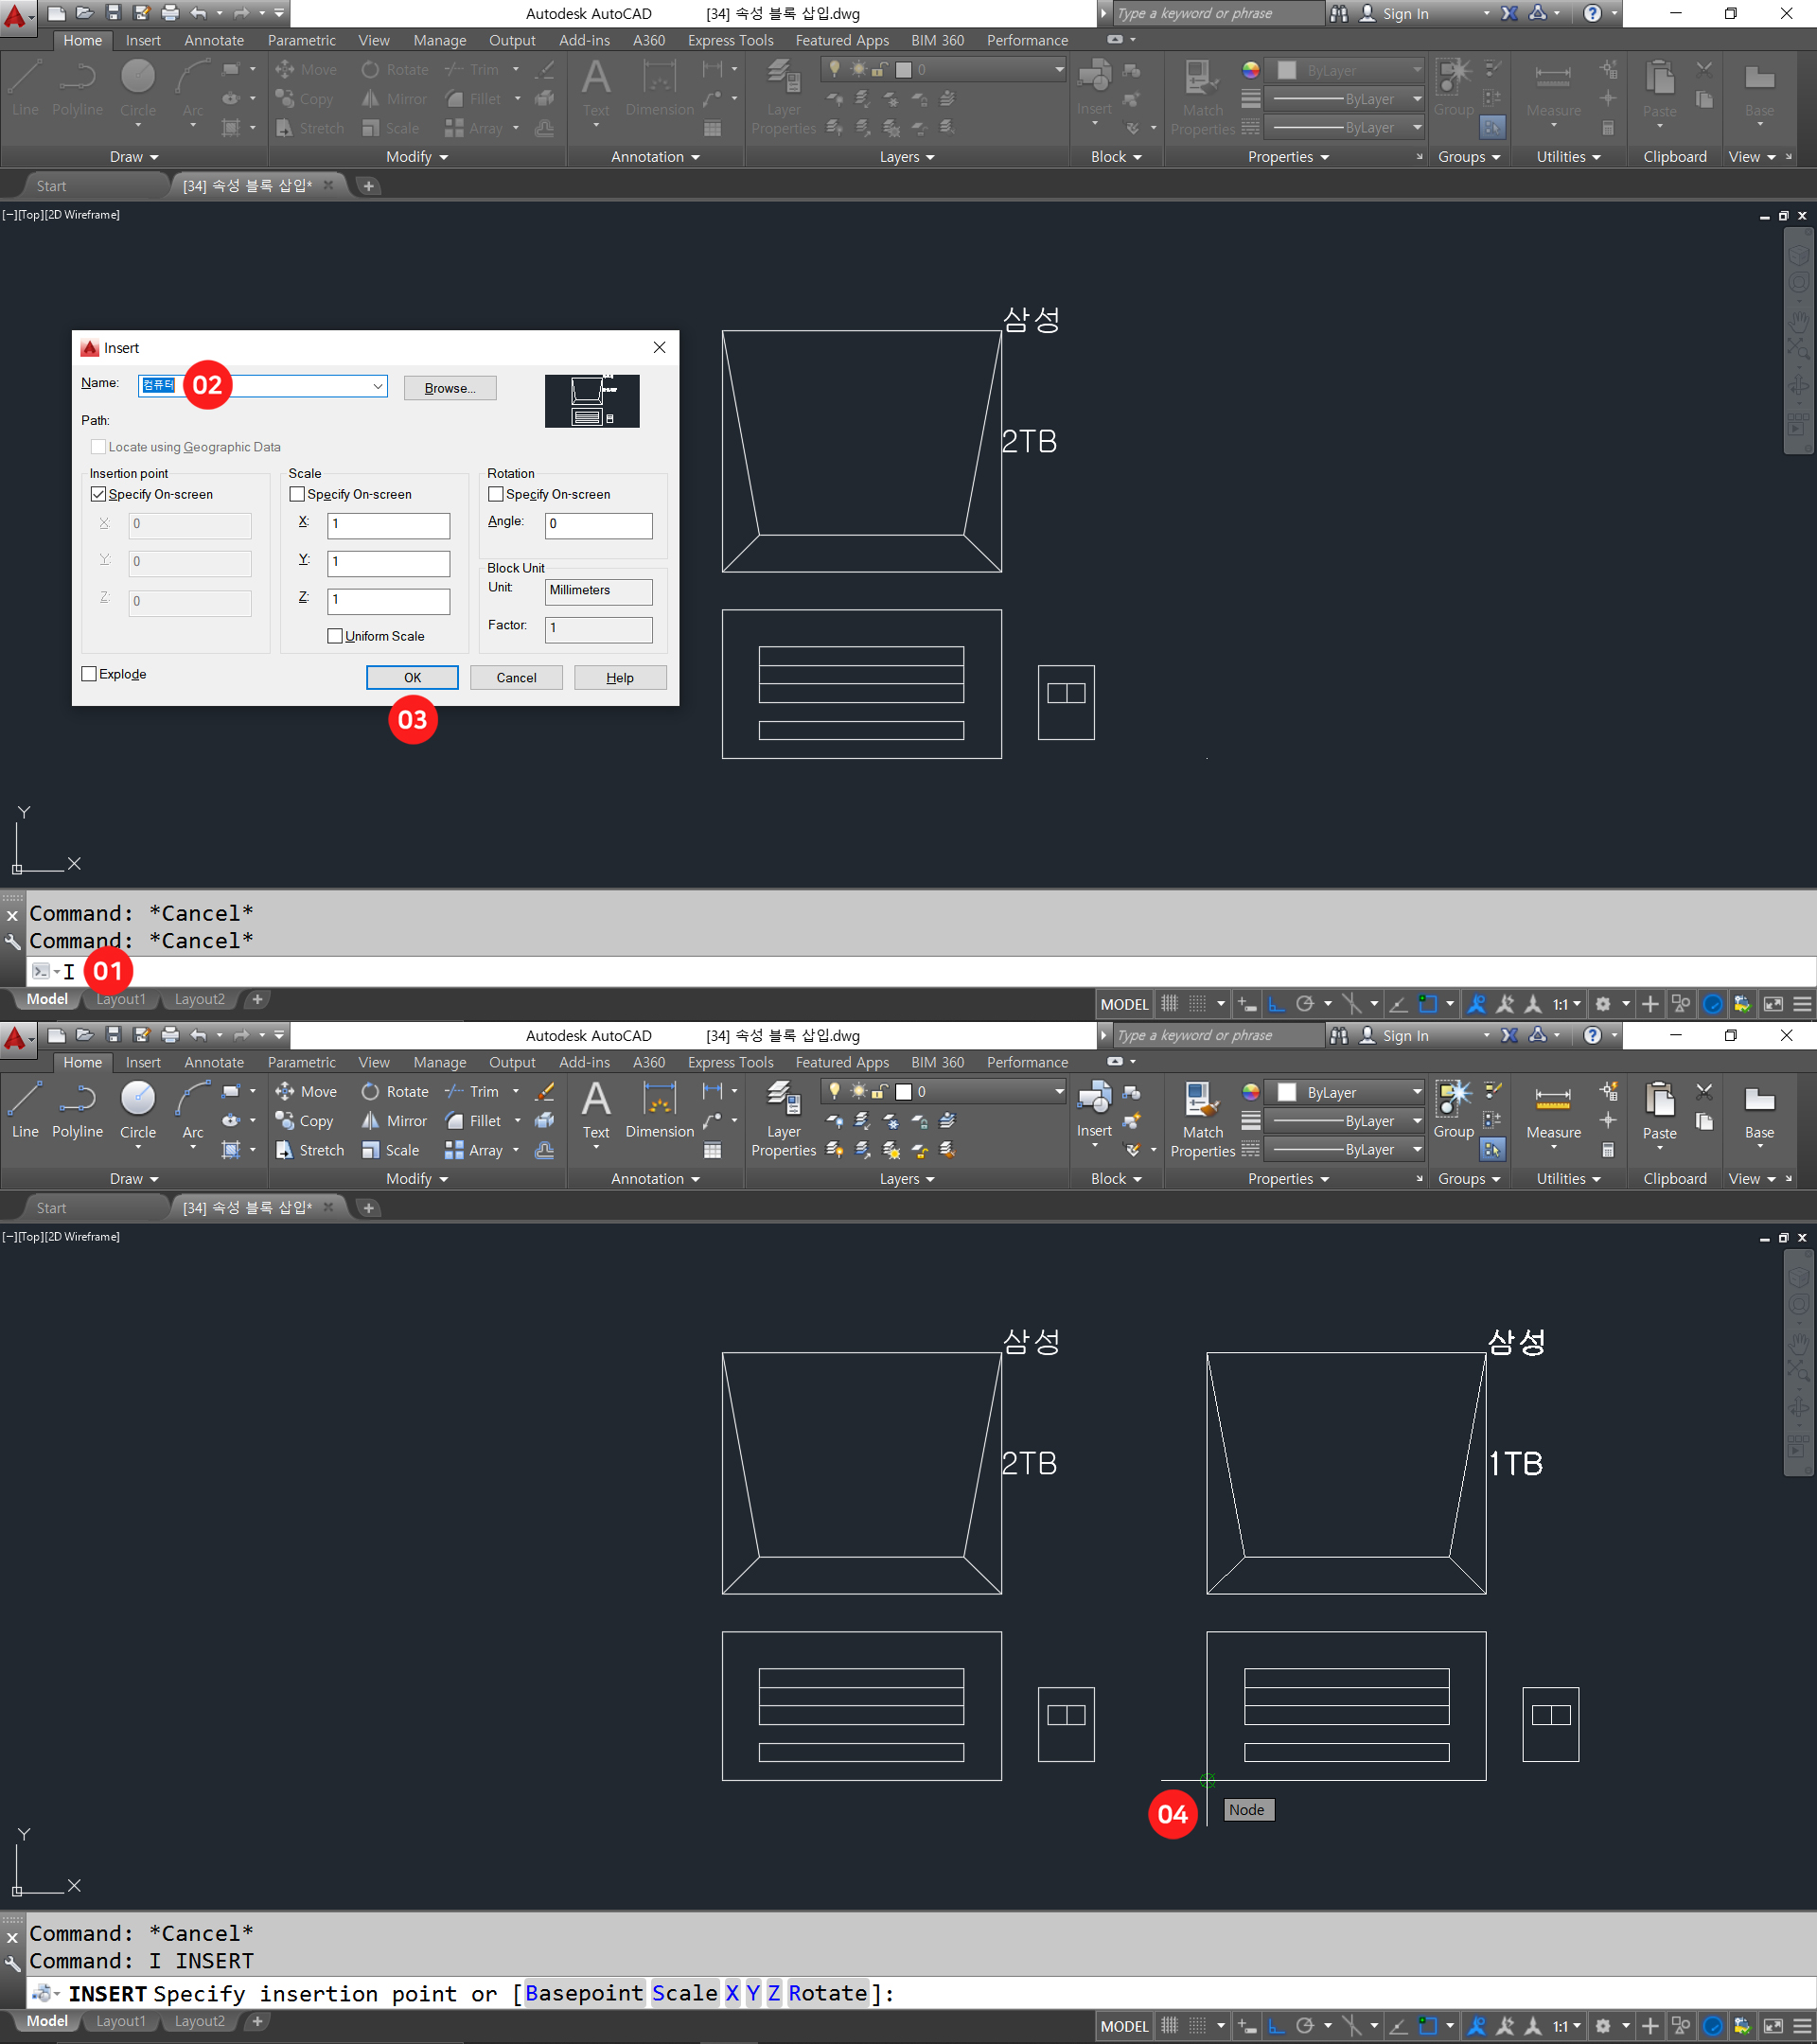1817x2044 pixels.
Task: Expand the Layers panel in lower ribbon
Action: [x=907, y=1179]
